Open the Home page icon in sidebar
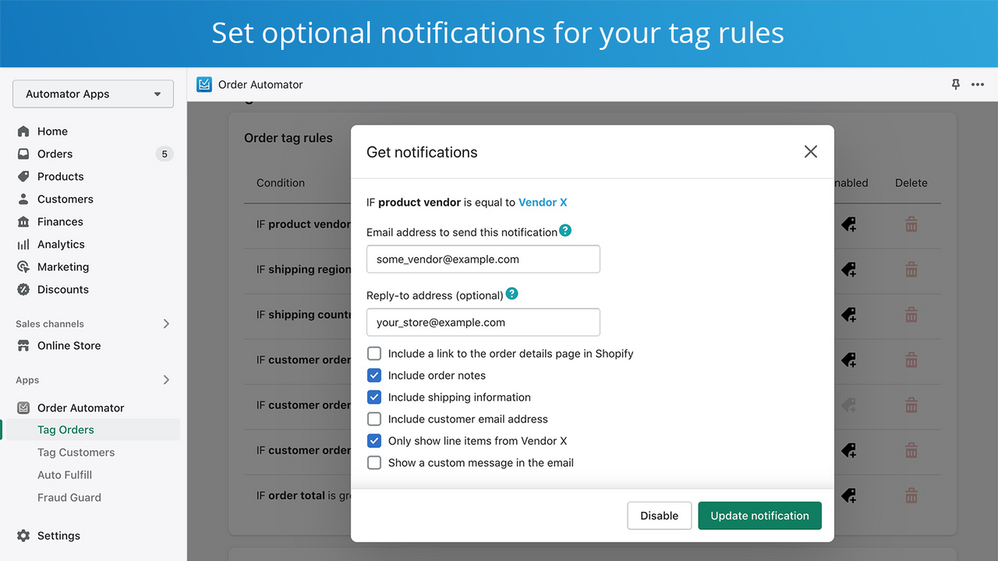 (23, 131)
